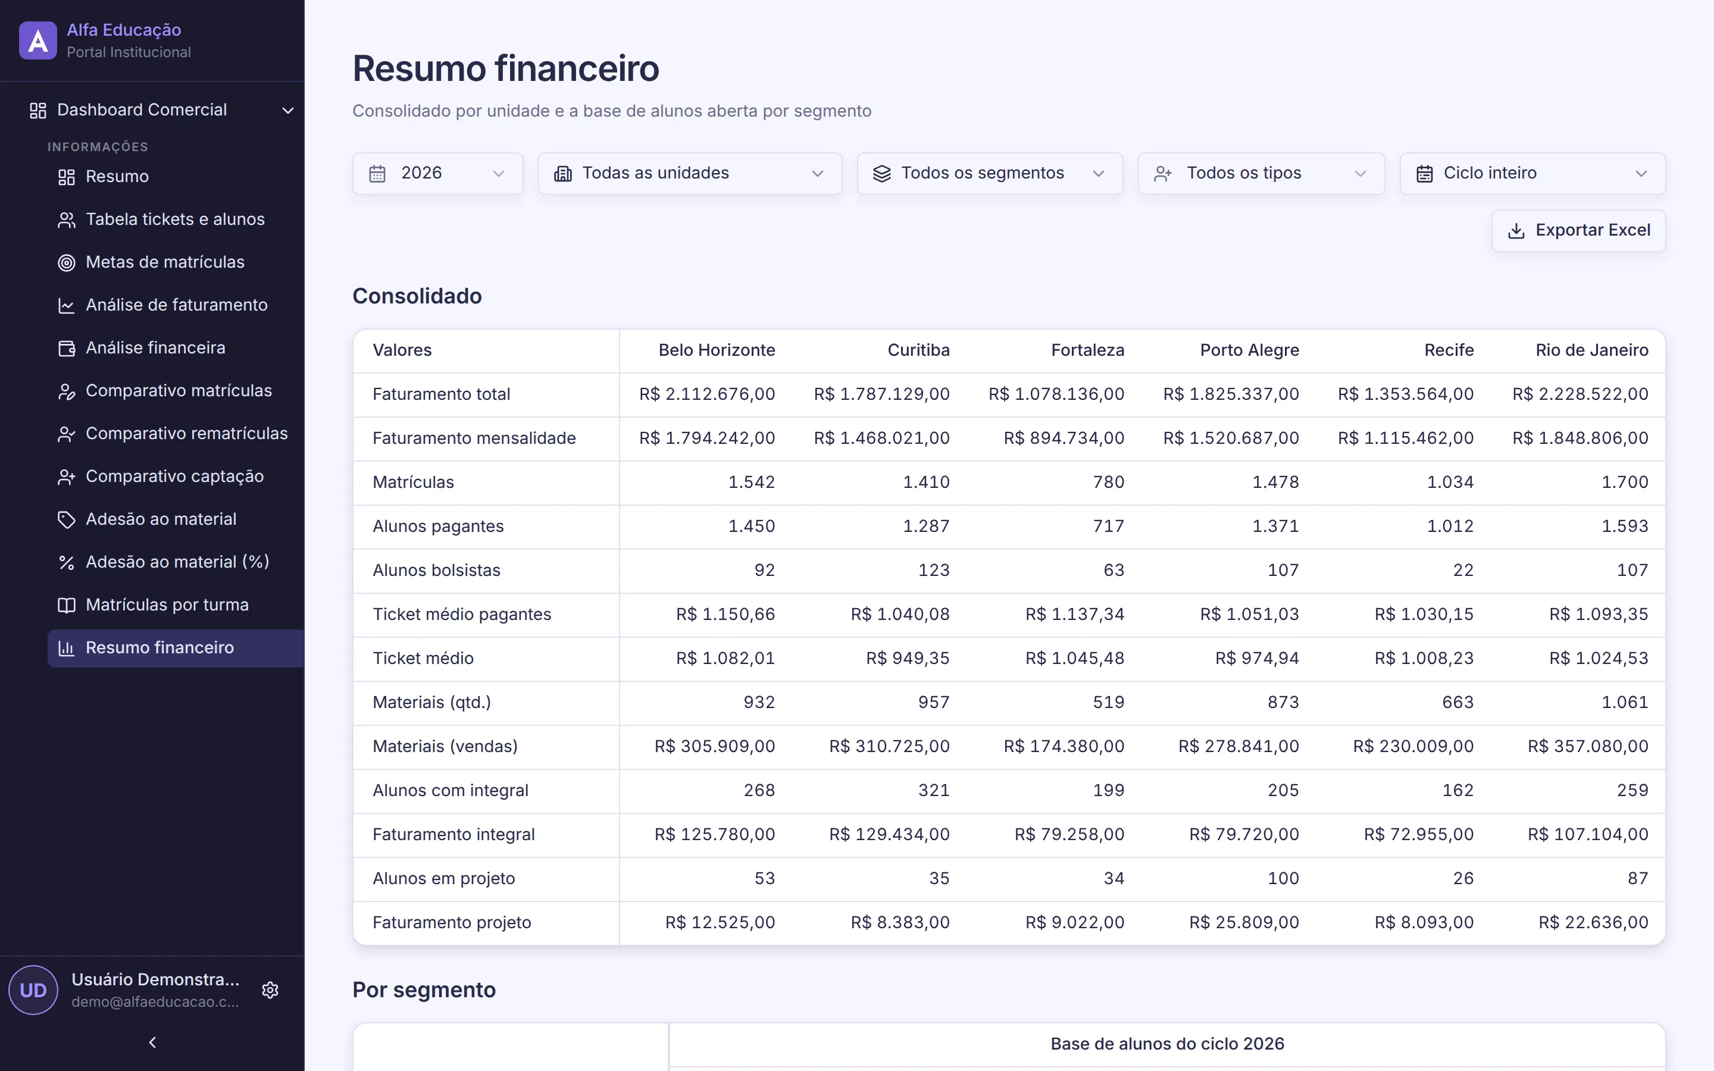
Task: Click the Resumo grid icon in sidebar
Action: (x=66, y=176)
